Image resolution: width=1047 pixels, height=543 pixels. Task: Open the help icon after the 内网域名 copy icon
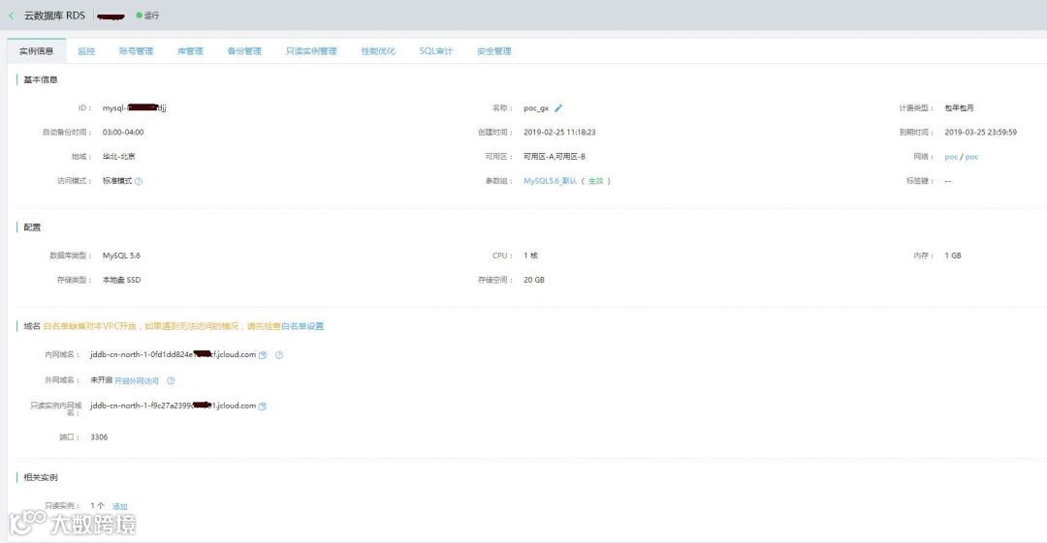pos(279,355)
